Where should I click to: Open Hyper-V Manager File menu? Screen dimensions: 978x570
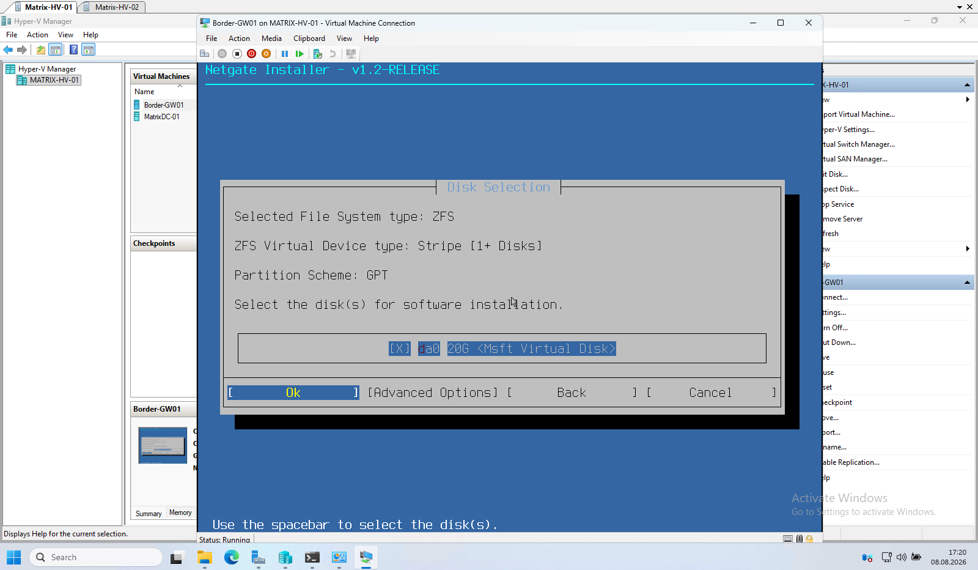[12, 35]
